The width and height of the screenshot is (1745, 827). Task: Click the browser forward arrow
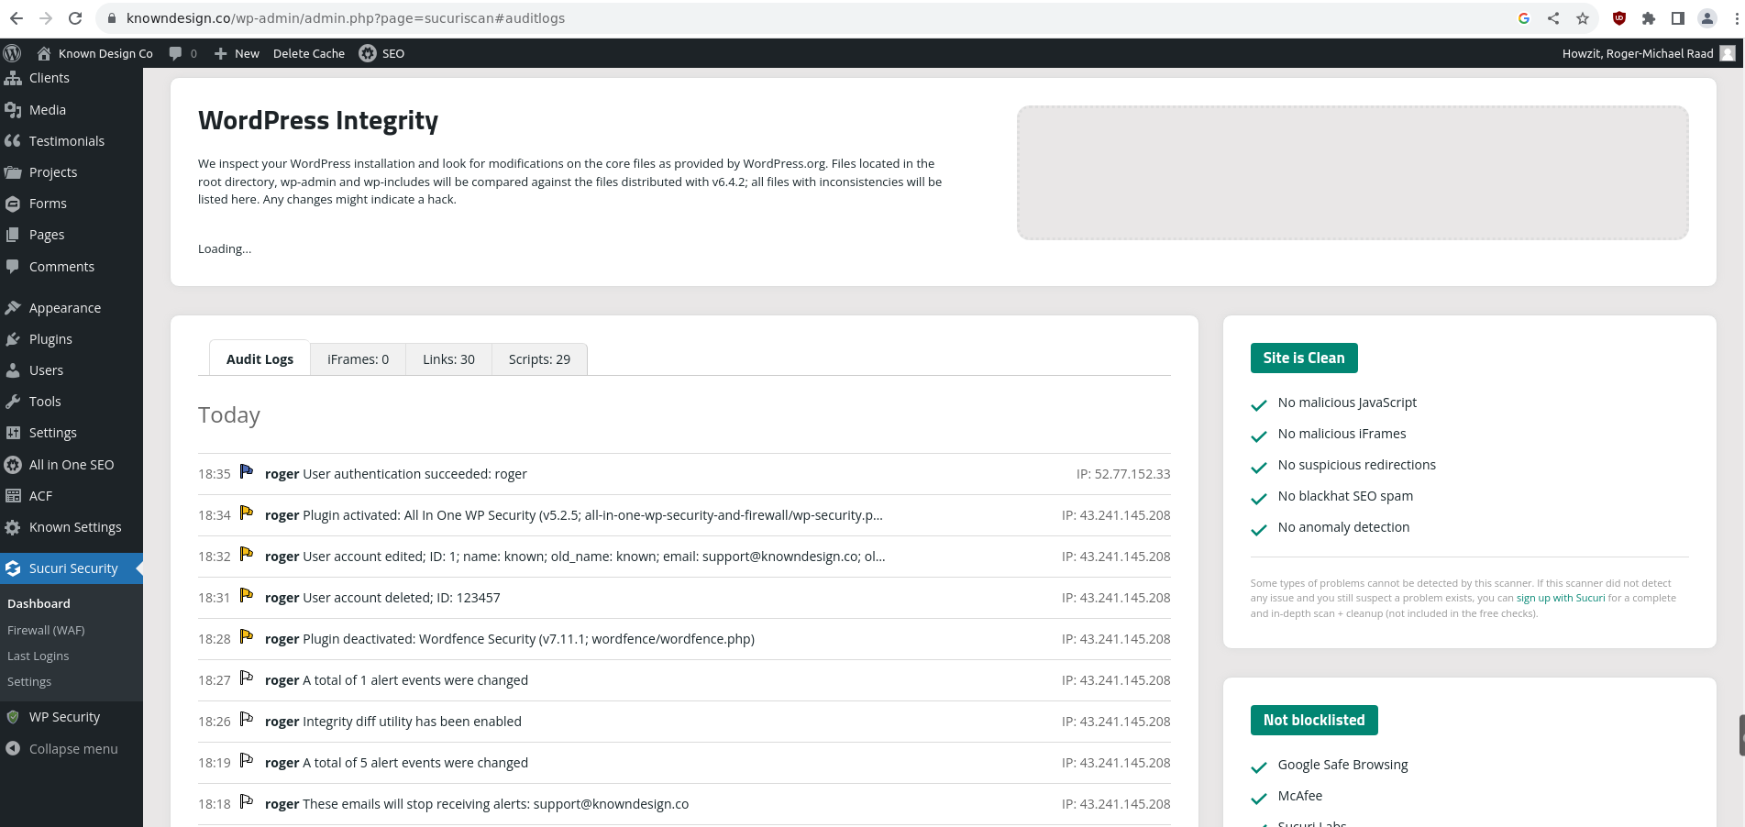[x=46, y=18]
